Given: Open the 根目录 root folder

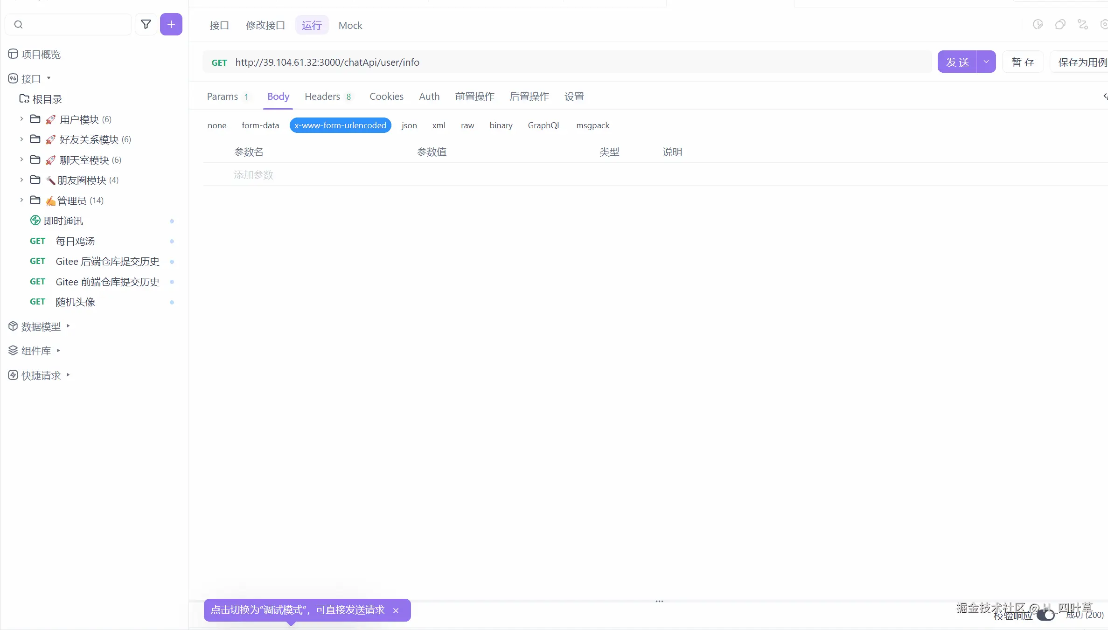Looking at the screenshot, I should (47, 99).
